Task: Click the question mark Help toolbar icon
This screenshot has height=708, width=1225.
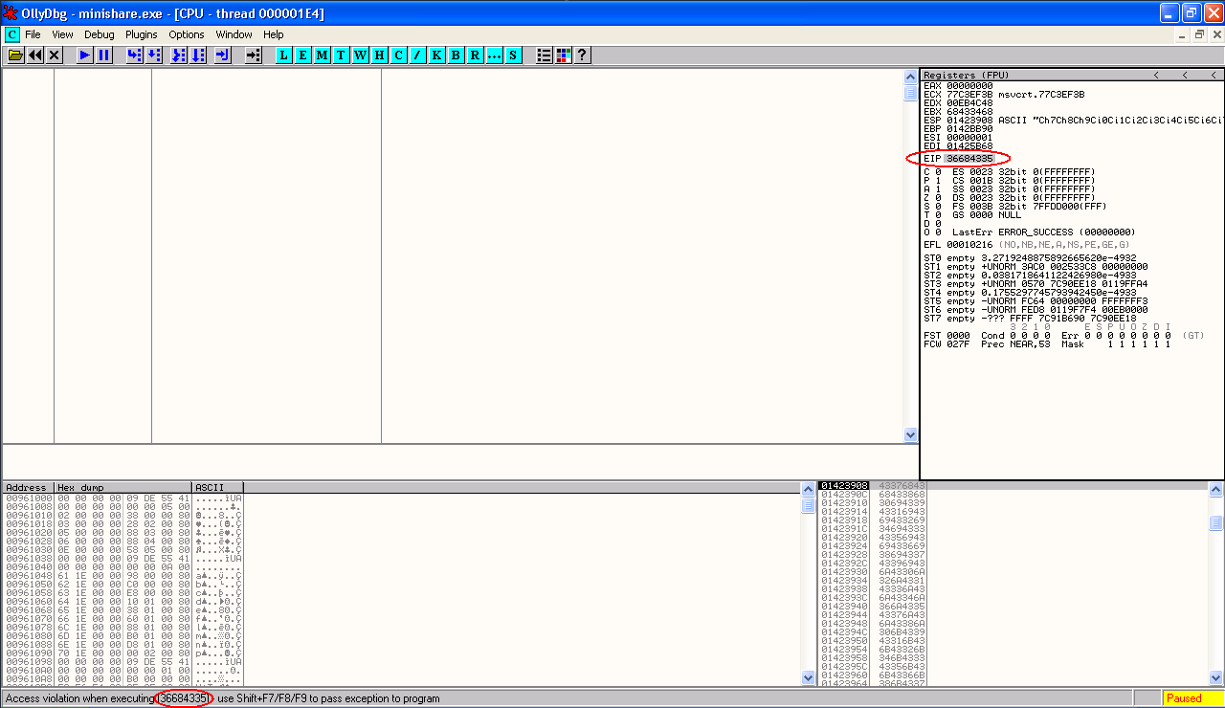Action: (x=582, y=55)
